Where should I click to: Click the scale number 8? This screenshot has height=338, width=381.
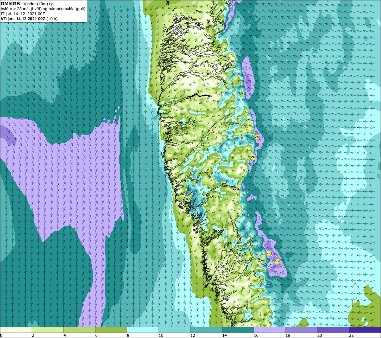pyautogui.click(x=128, y=336)
